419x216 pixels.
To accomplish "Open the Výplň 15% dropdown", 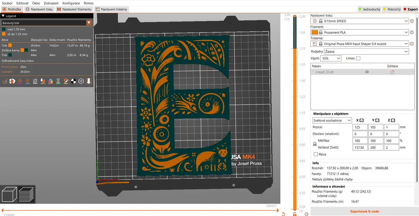I will pyautogui.click(x=331, y=58).
